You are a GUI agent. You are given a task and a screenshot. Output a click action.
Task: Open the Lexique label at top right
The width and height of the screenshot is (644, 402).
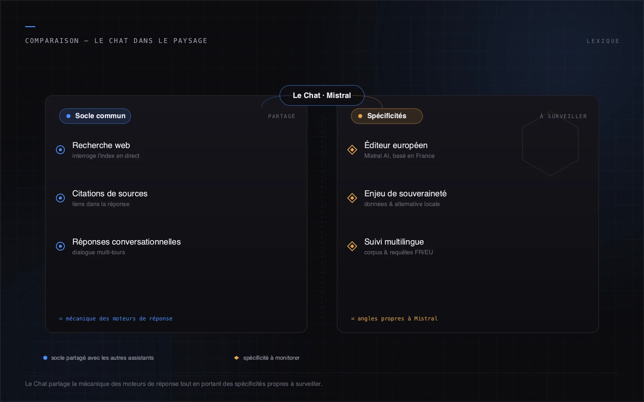[x=603, y=41]
